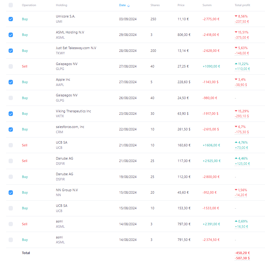
Task: Select the price 791,50 €
Action: click(184, 240)
